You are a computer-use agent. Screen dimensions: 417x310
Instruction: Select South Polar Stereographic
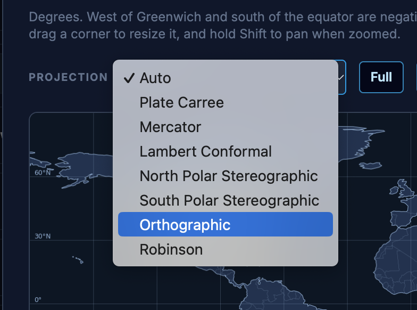pos(226,200)
